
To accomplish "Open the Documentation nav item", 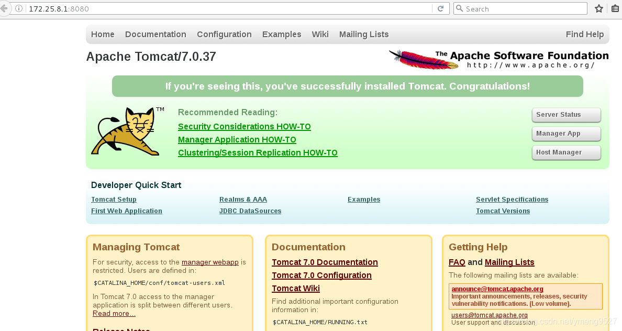I will [x=155, y=35].
